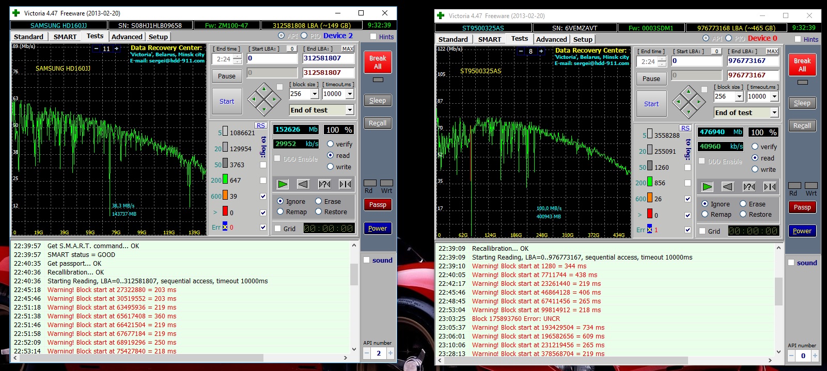The width and height of the screenshot is (827, 371).
Task: Click up arrow in ST9500325AS navigation diamond
Action: pos(689,92)
